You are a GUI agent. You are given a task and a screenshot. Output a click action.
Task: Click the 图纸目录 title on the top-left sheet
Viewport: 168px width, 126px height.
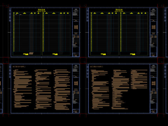42,10
